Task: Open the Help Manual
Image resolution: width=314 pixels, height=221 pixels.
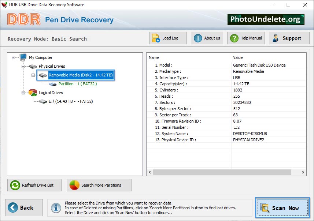Action: [246, 38]
